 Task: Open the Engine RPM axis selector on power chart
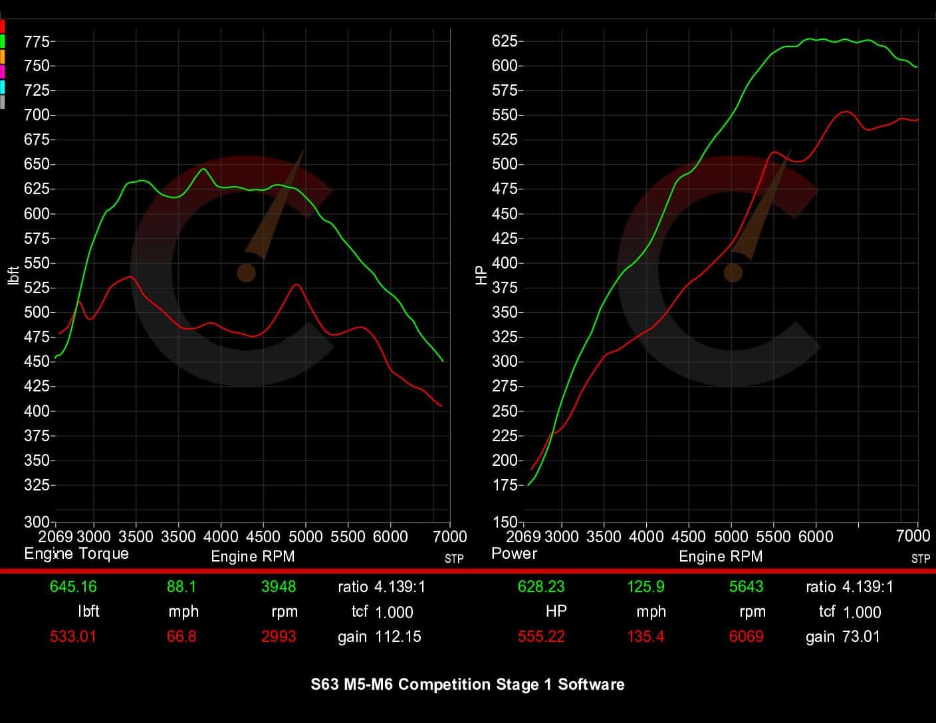pos(721,556)
